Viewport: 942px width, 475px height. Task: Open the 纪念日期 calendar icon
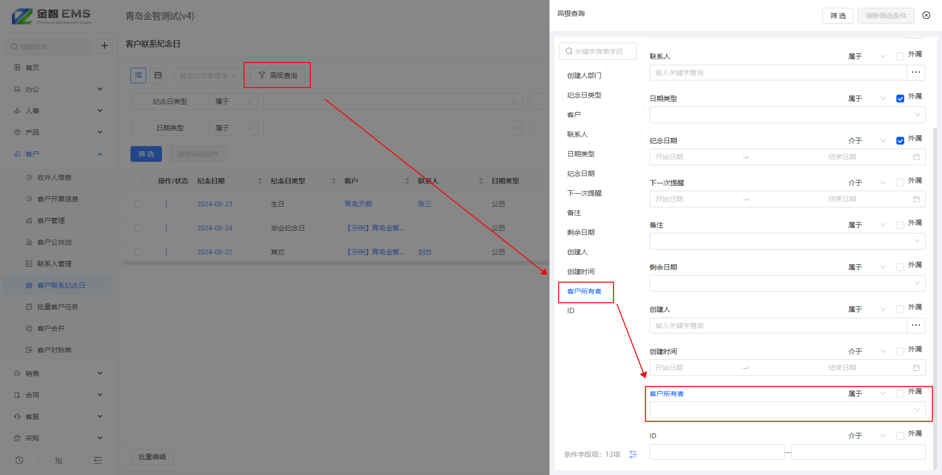click(x=916, y=157)
